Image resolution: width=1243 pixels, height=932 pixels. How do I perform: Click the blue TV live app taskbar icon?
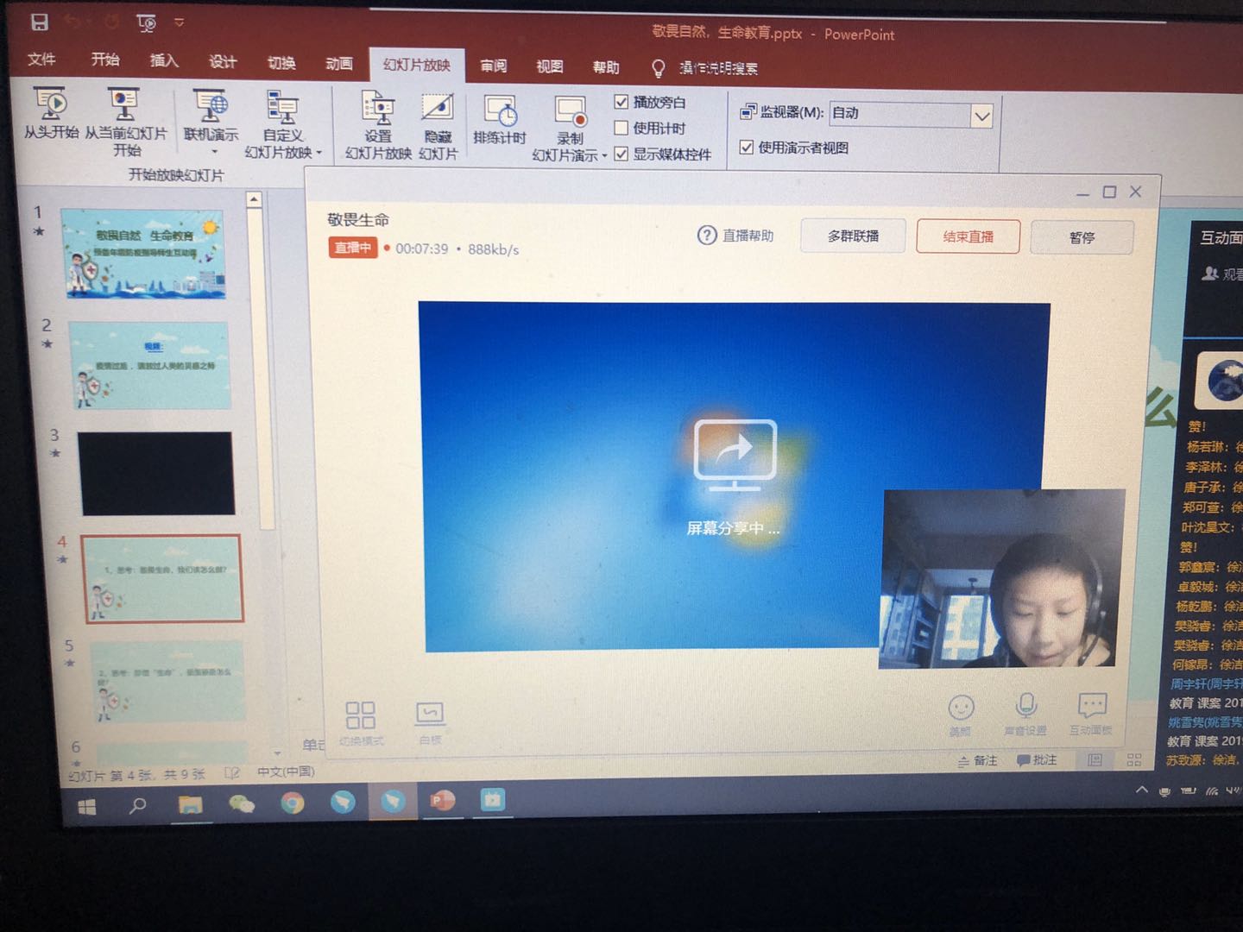click(493, 801)
